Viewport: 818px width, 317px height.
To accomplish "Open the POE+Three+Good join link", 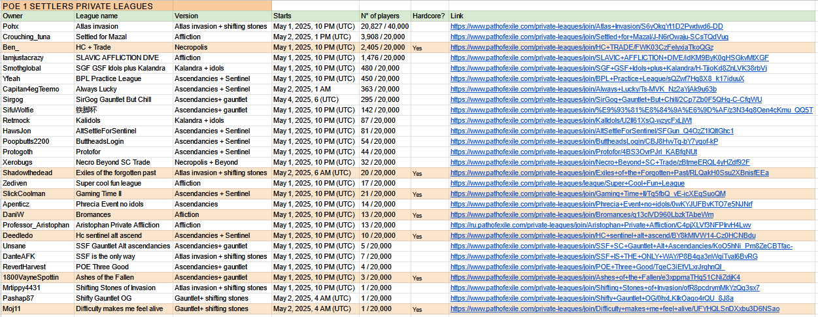I will pyautogui.click(x=587, y=267).
